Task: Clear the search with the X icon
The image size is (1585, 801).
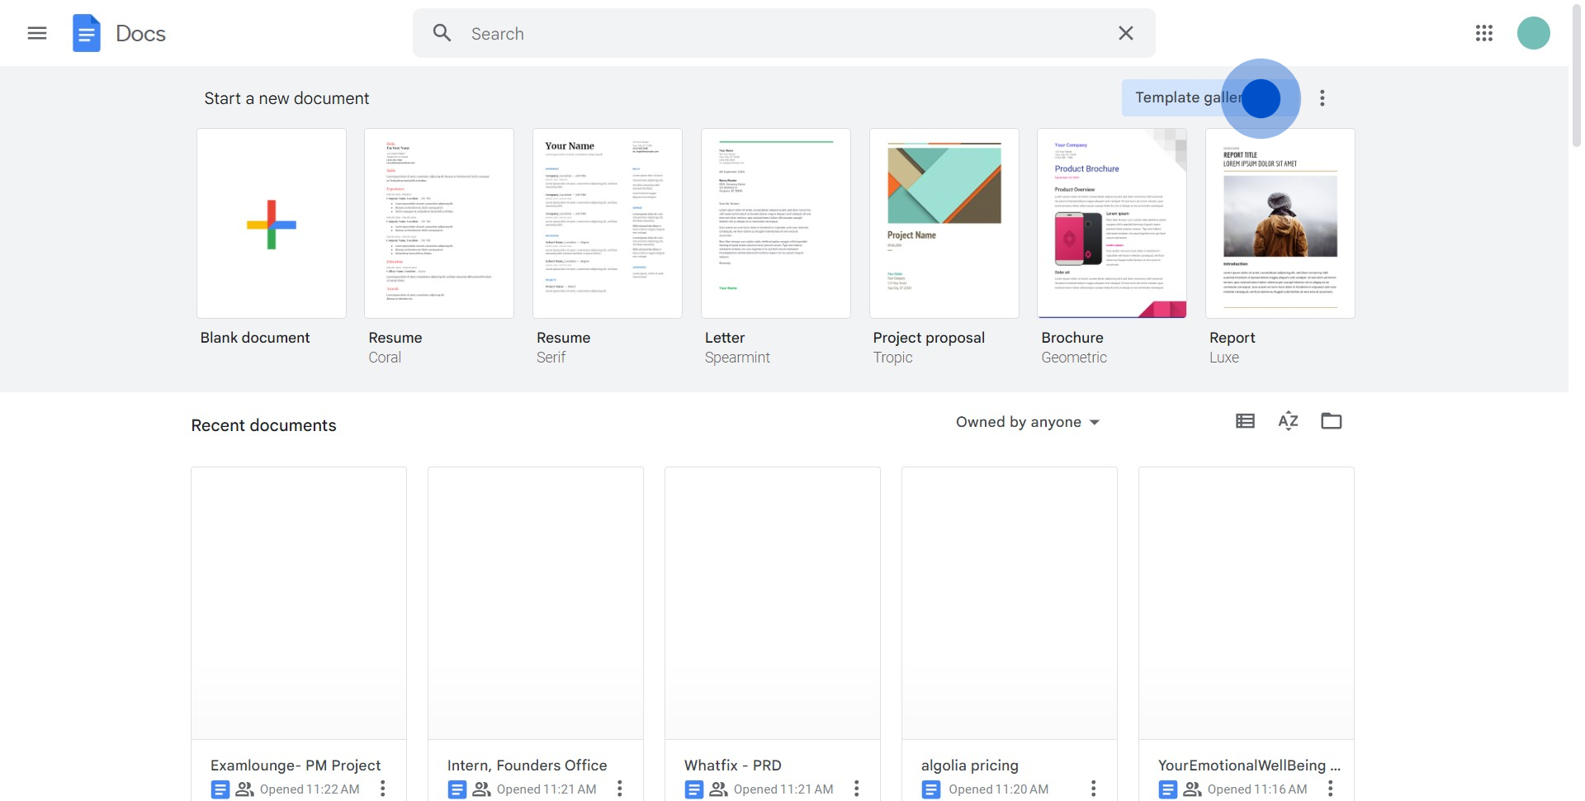Action: tap(1126, 33)
